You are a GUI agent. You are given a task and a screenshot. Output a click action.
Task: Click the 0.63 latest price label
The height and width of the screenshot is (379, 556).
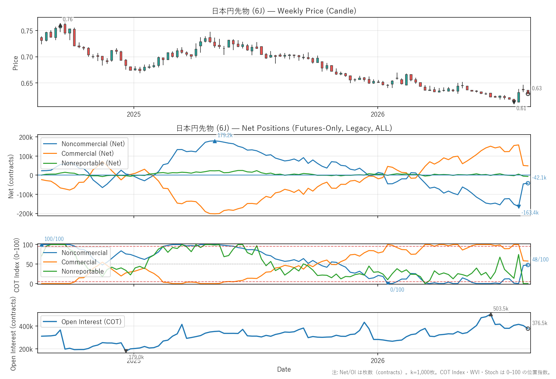tap(537, 88)
